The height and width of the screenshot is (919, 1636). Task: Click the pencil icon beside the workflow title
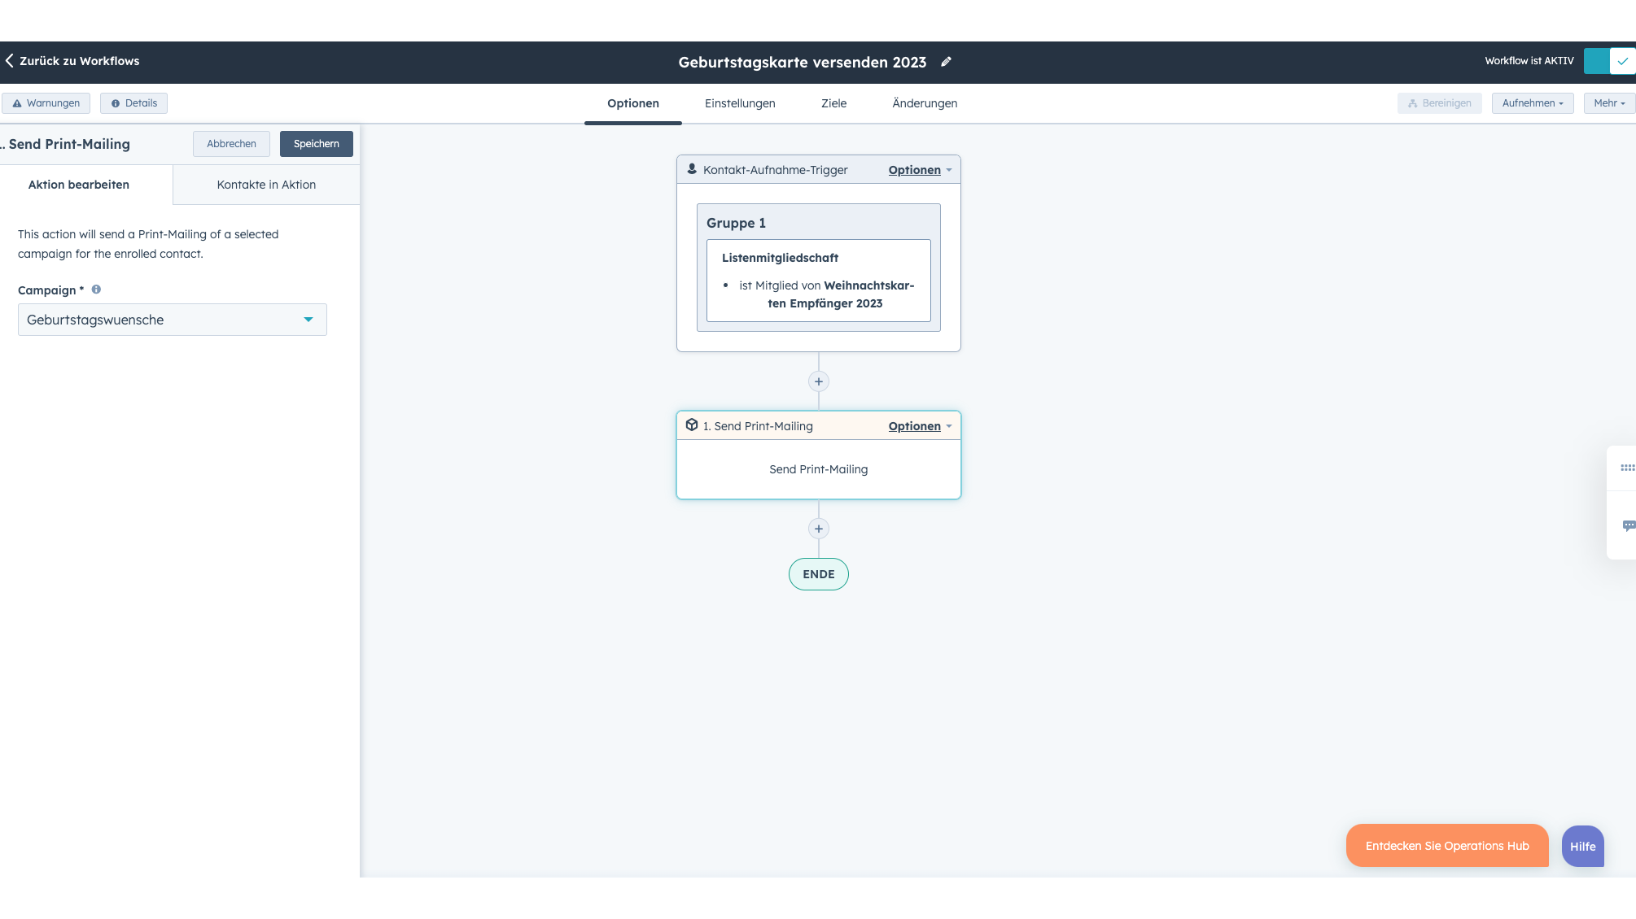[946, 61]
